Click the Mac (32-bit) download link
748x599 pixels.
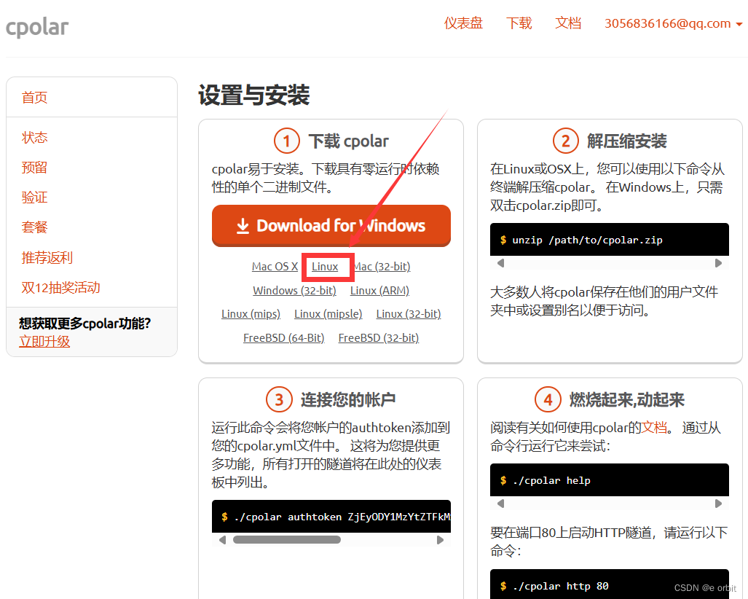382,266
